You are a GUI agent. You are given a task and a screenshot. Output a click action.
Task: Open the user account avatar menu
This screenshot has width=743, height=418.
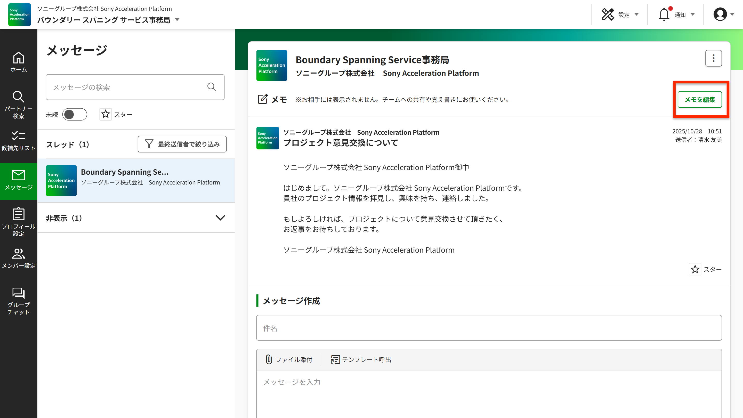pos(723,14)
